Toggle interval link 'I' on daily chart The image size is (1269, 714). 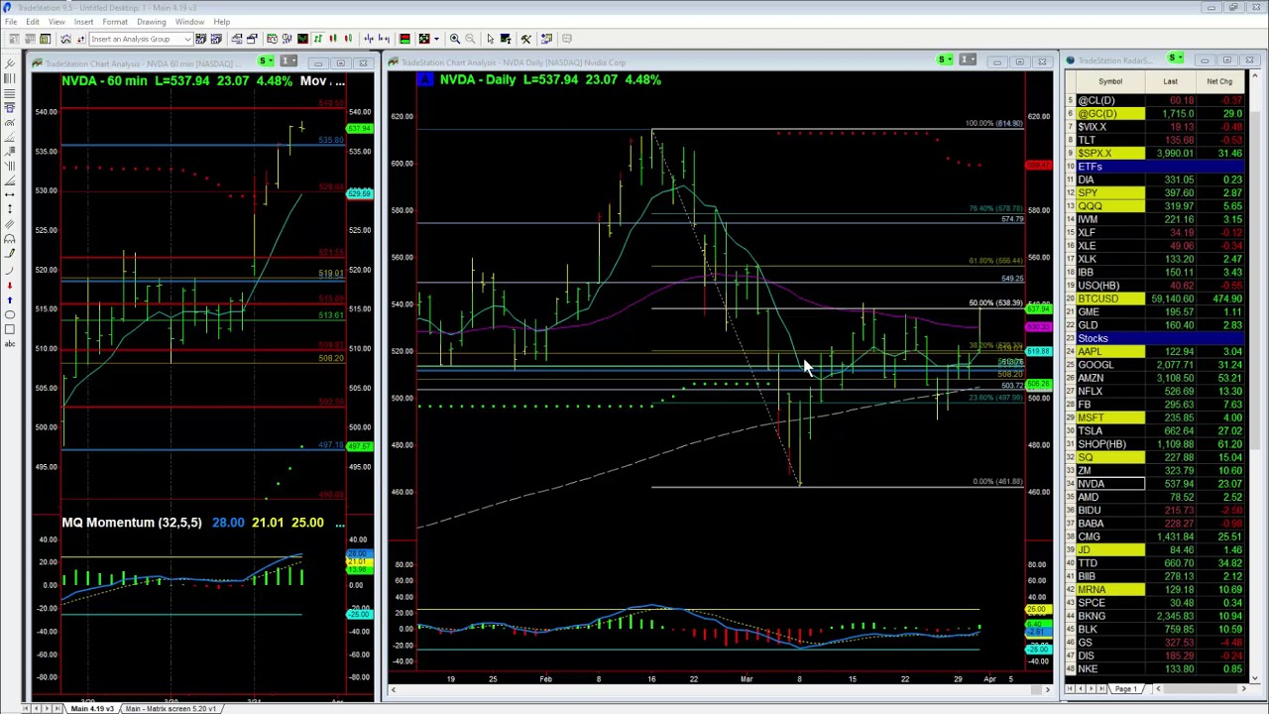966,61
